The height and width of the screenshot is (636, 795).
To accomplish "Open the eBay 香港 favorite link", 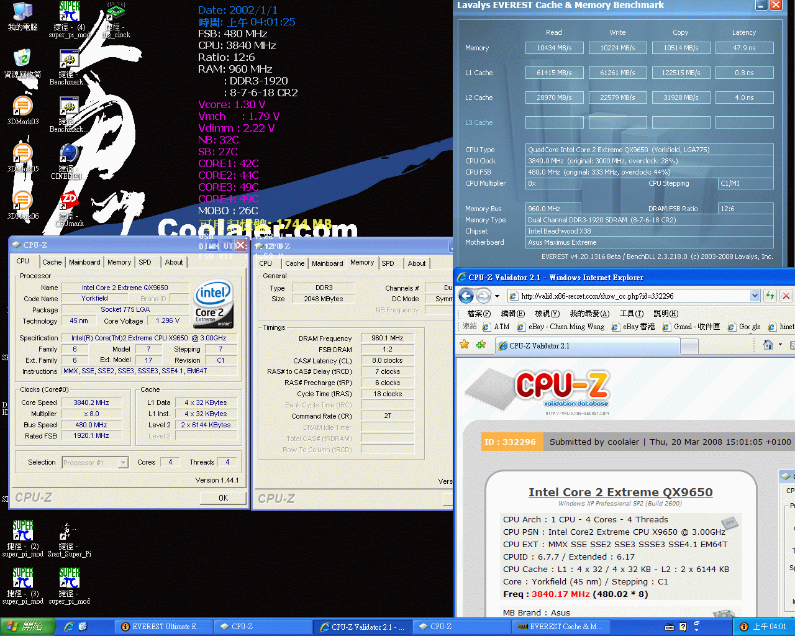I will 633,327.
